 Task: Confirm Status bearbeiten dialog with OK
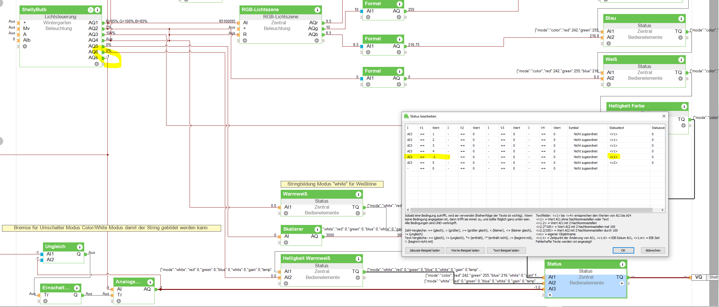click(623, 250)
